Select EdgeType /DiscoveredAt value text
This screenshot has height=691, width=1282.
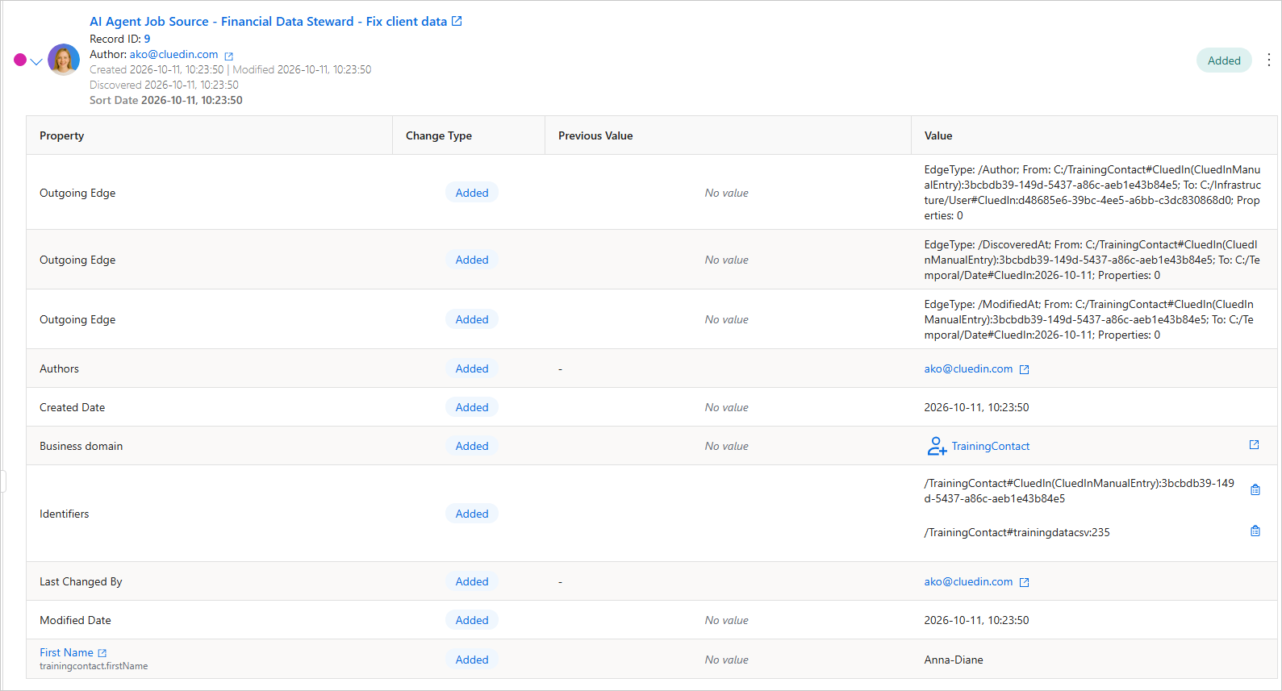tap(1092, 260)
